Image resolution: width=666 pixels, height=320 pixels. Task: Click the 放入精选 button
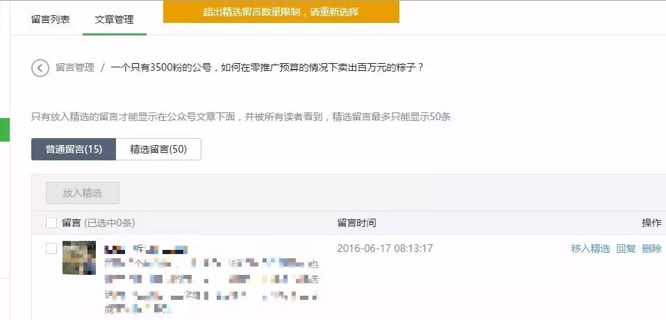pos(83,193)
